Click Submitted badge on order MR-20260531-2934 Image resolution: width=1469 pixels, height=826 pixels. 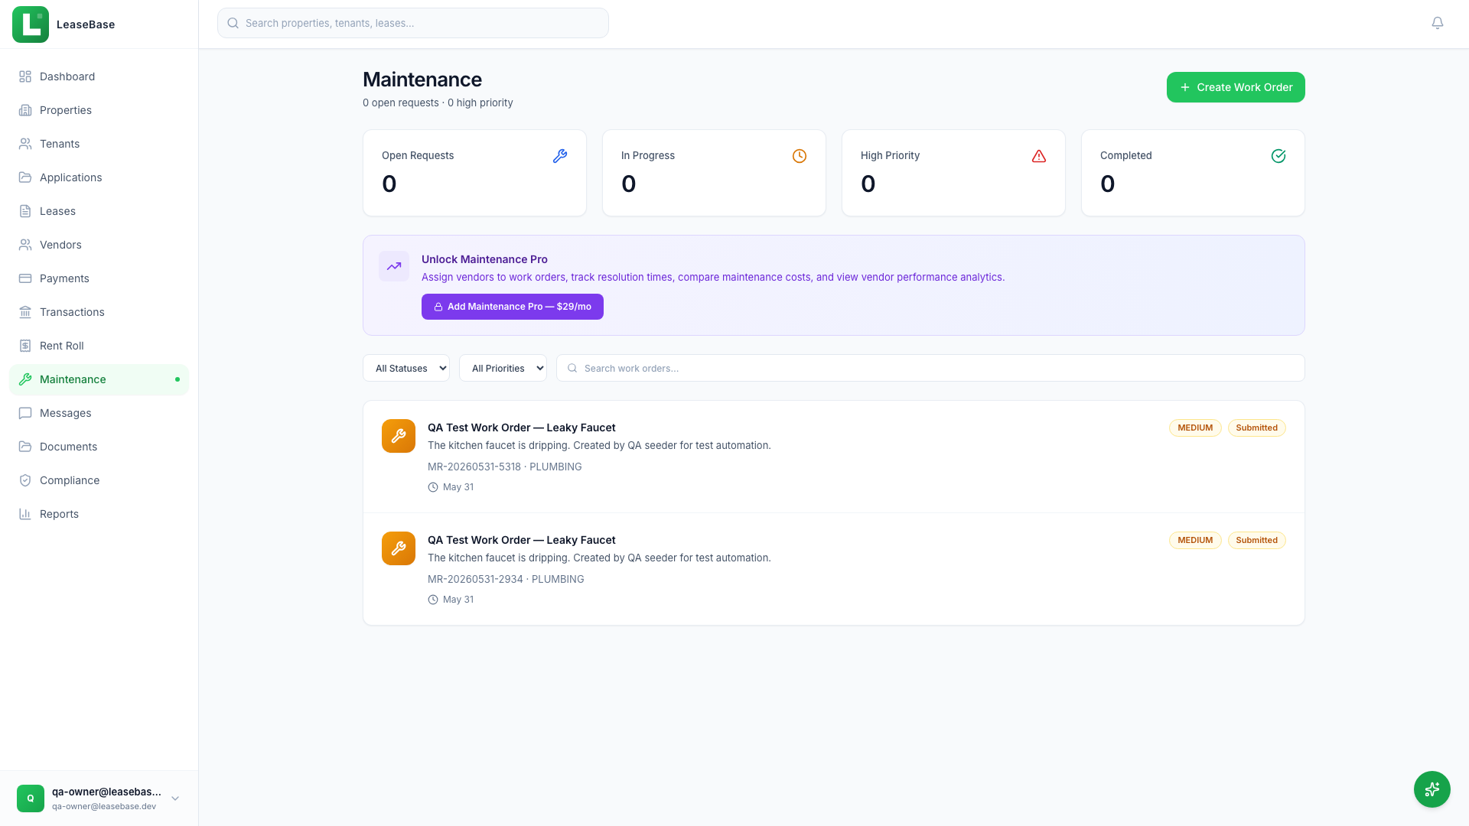click(1257, 540)
